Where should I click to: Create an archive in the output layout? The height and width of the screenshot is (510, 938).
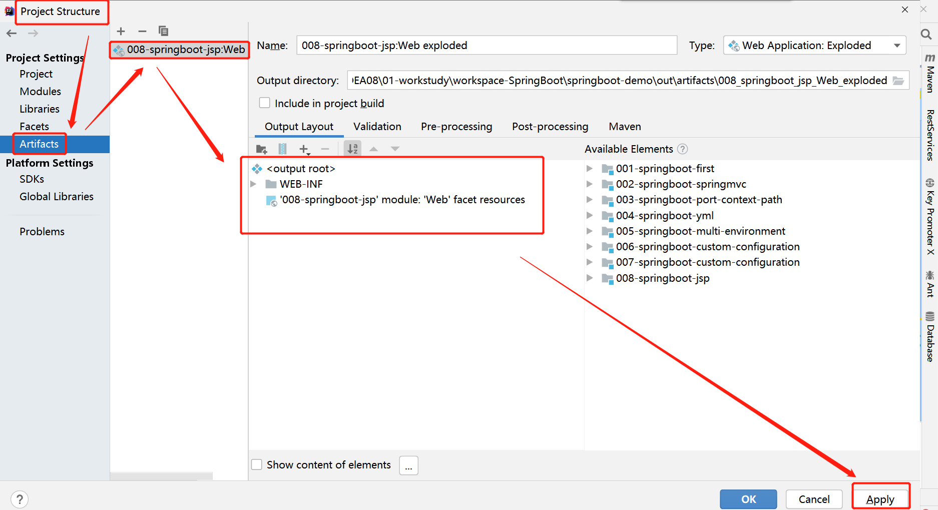(x=282, y=149)
